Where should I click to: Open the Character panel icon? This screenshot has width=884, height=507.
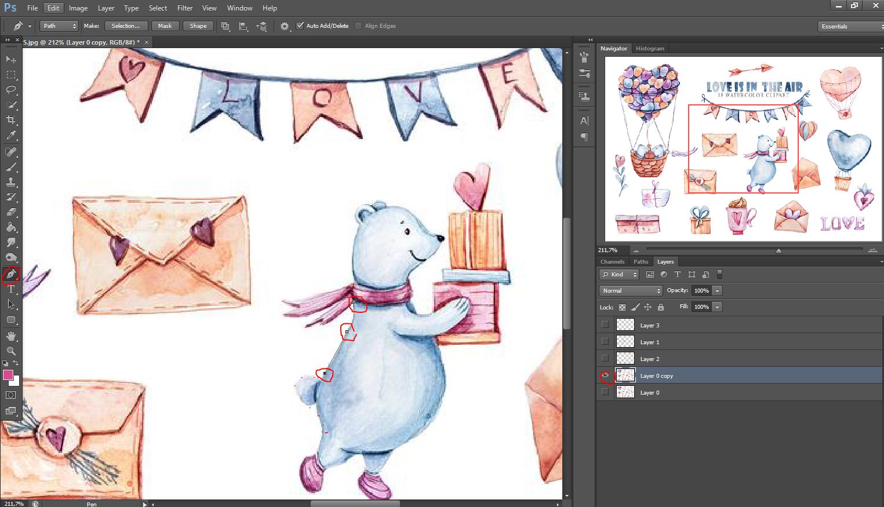coord(584,121)
